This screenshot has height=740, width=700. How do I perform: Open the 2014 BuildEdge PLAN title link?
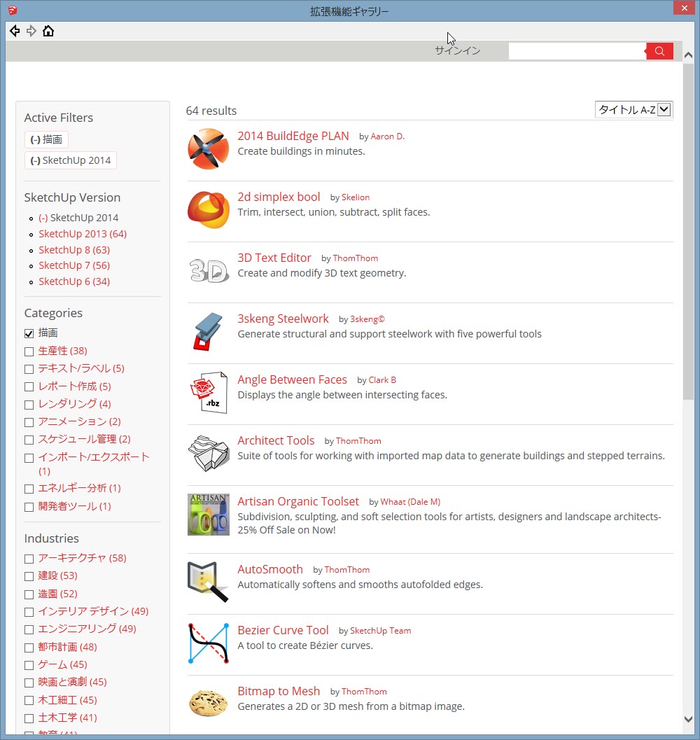[293, 136]
